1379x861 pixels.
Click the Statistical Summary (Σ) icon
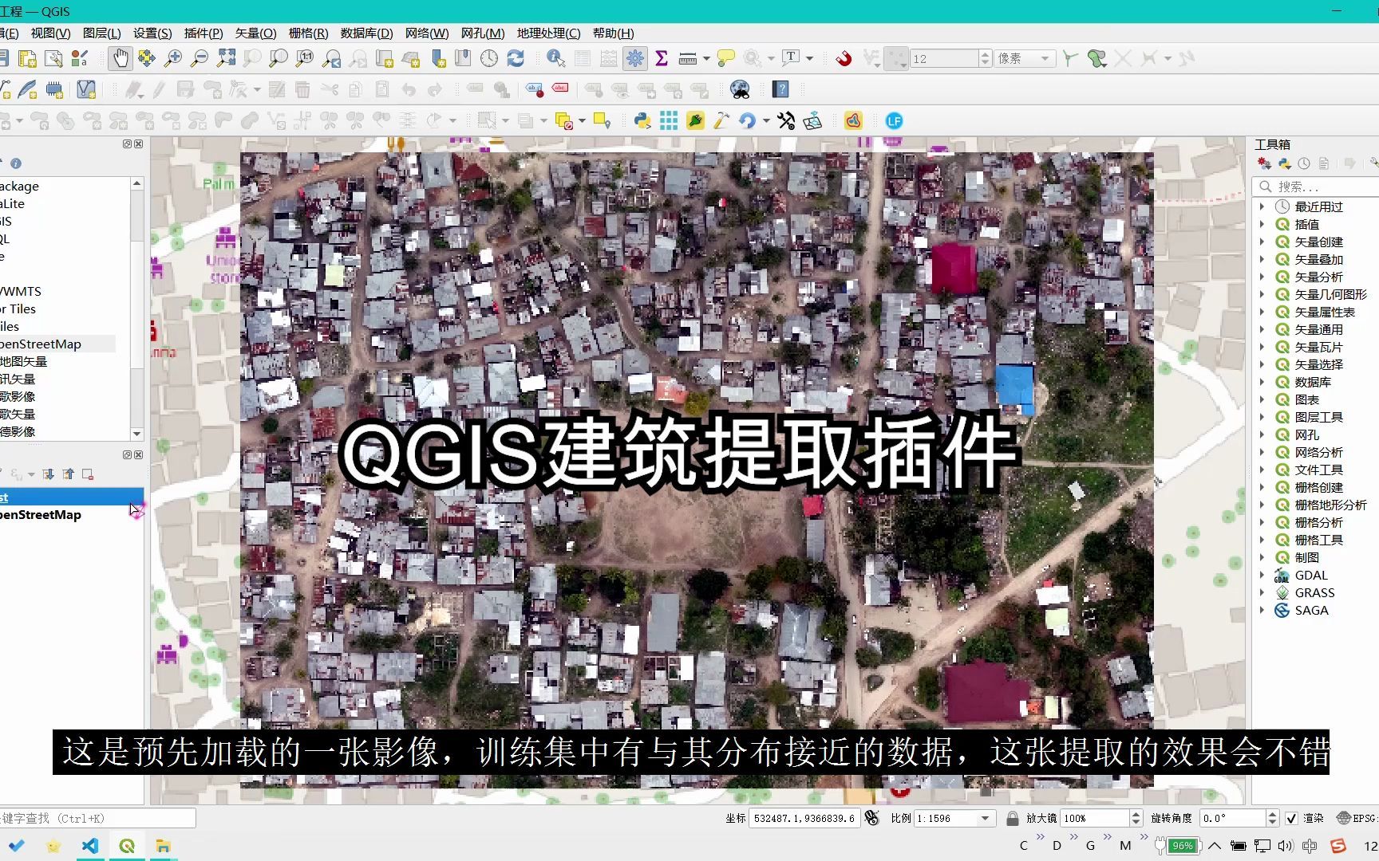pyautogui.click(x=660, y=57)
